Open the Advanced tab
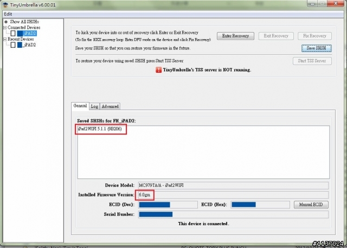 110,106
